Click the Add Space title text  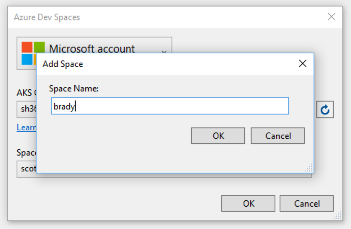[x=63, y=64]
